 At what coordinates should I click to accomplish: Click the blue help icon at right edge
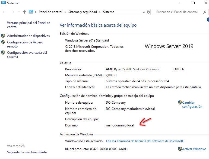(x=208, y=20)
